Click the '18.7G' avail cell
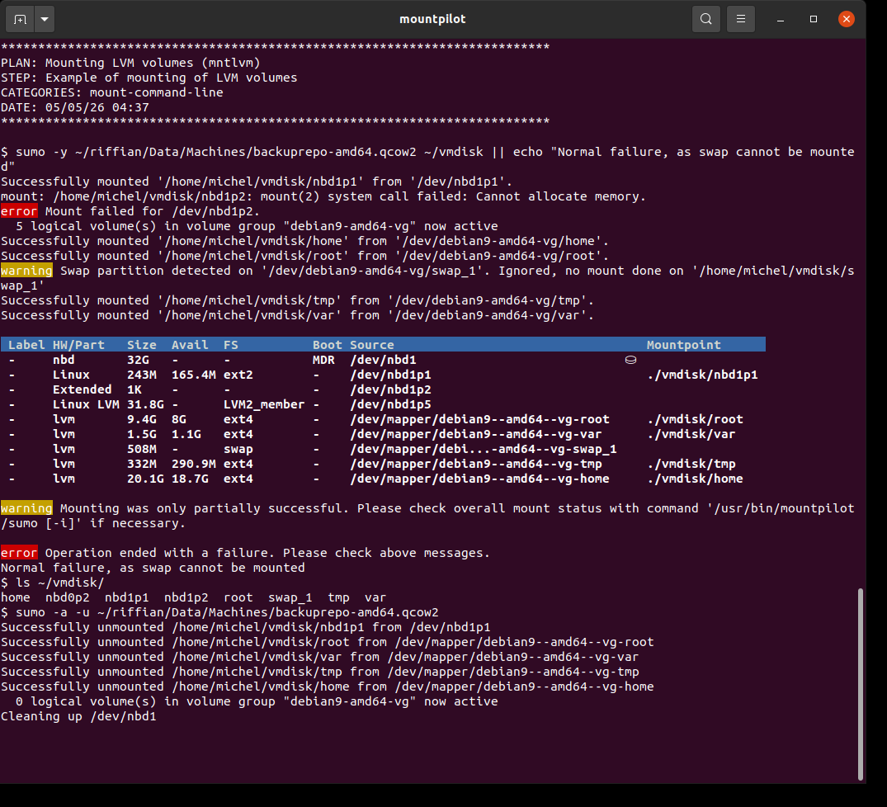 click(190, 479)
